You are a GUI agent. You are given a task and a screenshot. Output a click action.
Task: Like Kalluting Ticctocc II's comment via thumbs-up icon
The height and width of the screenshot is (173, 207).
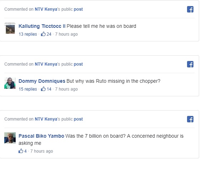click(x=43, y=34)
